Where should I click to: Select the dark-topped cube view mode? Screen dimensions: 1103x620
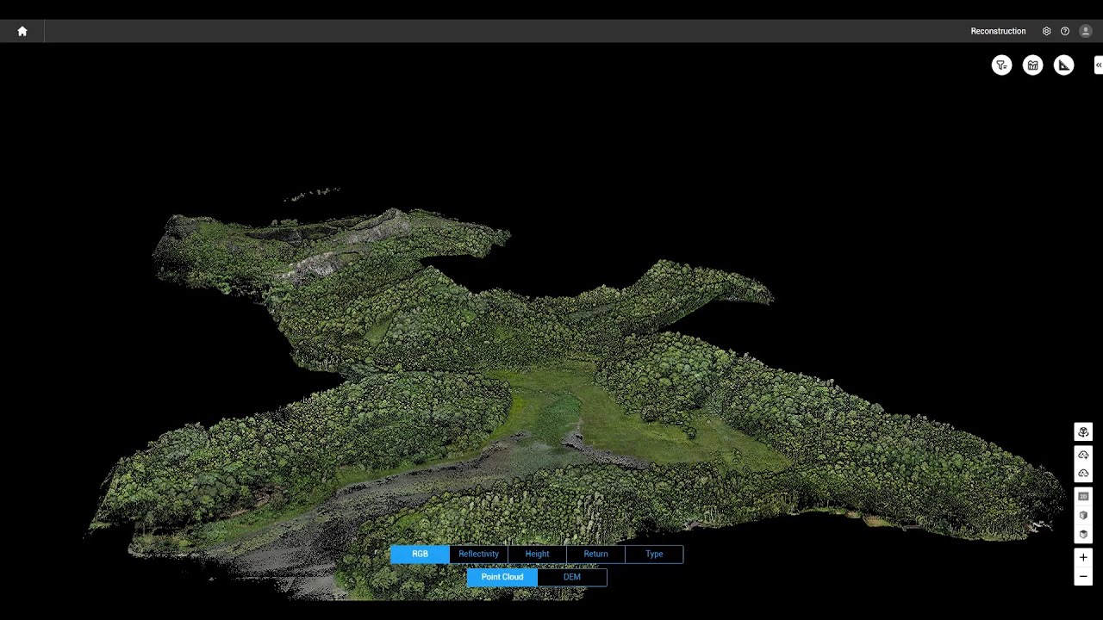tap(1083, 534)
